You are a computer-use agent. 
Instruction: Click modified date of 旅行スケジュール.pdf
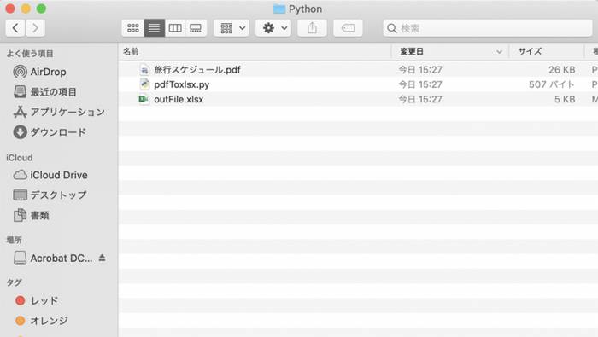pos(420,70)
